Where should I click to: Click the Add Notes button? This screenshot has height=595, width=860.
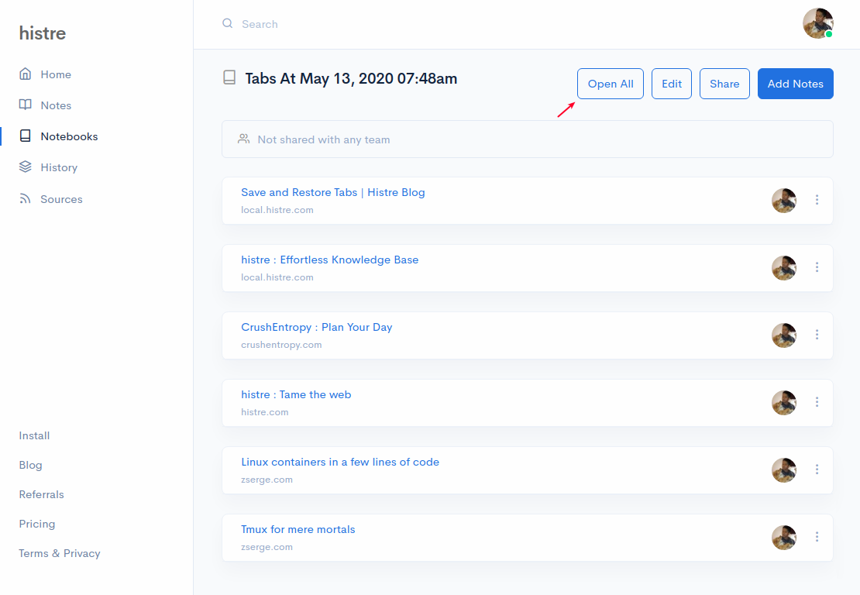click(795, 84)
